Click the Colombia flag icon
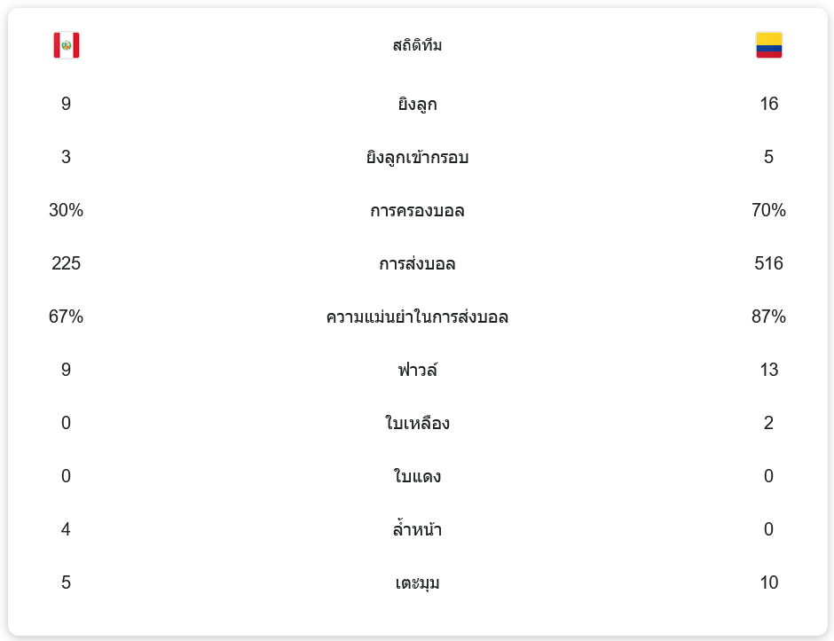 [768, 45]
